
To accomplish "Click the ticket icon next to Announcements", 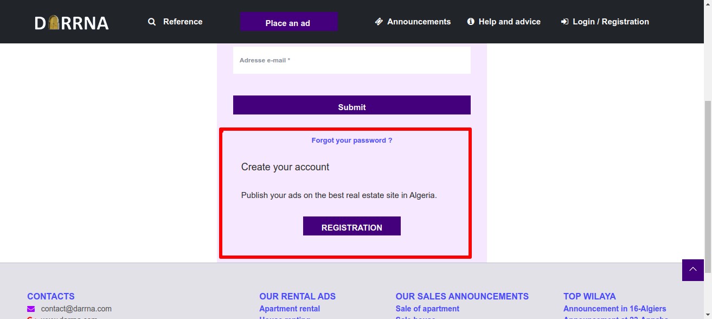I will (x=379, y=22).
